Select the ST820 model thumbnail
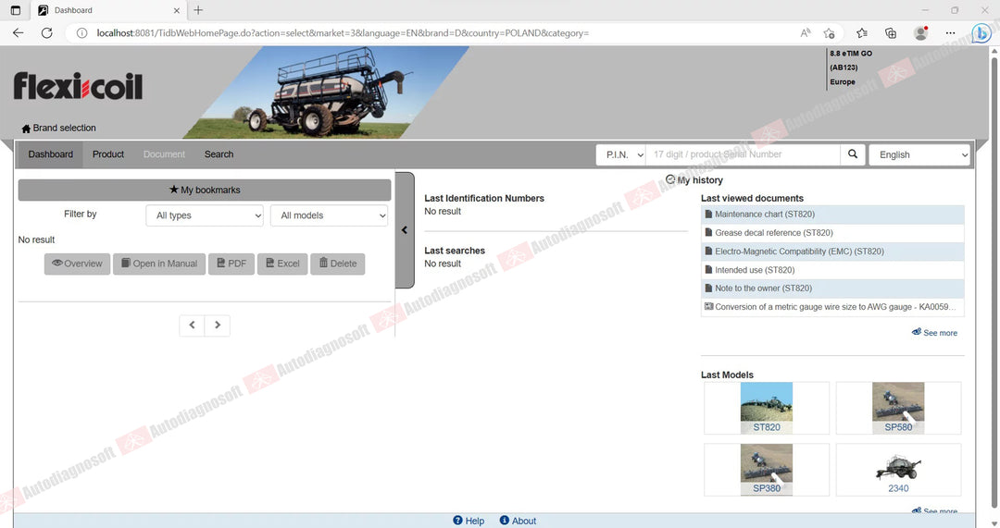1000x528 pixels. click(x=767, y=409)
